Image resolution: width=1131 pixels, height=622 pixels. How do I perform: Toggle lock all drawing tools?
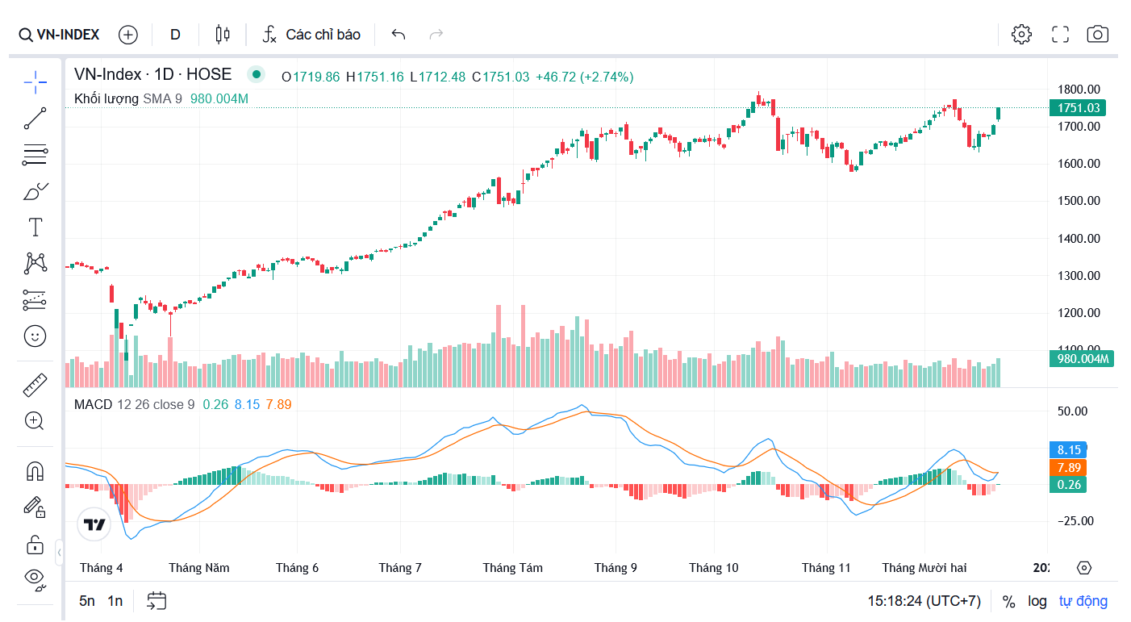pyautogui.click(x=35, y=545)
